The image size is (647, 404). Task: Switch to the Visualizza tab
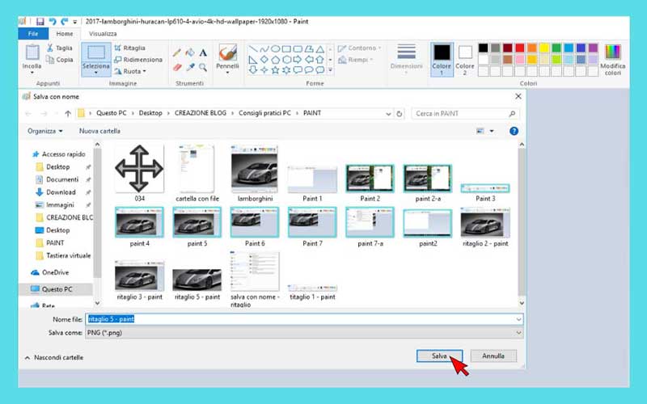pos(103,34)
